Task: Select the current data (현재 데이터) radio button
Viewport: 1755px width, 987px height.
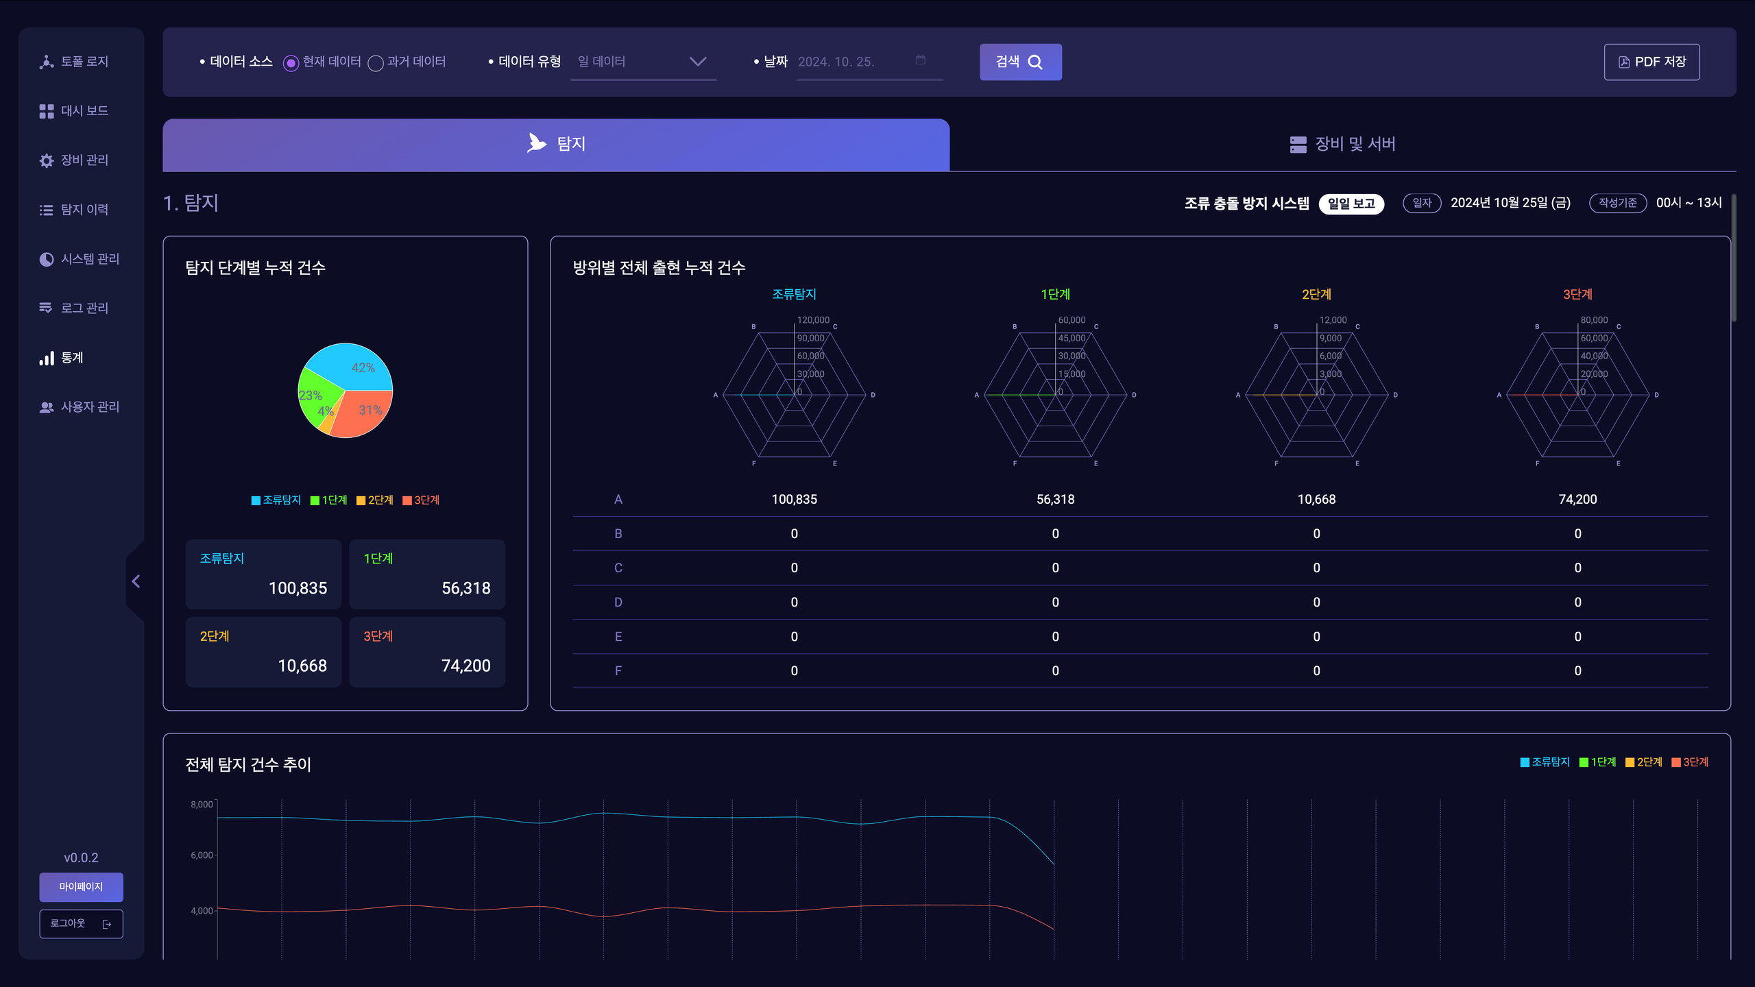Action: 291,63
